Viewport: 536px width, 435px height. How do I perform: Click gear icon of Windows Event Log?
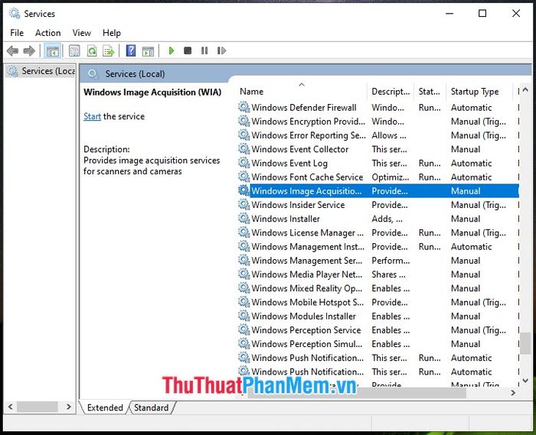click(243, 163)
